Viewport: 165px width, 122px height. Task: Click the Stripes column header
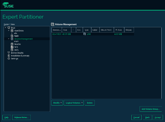click(129, 30)
